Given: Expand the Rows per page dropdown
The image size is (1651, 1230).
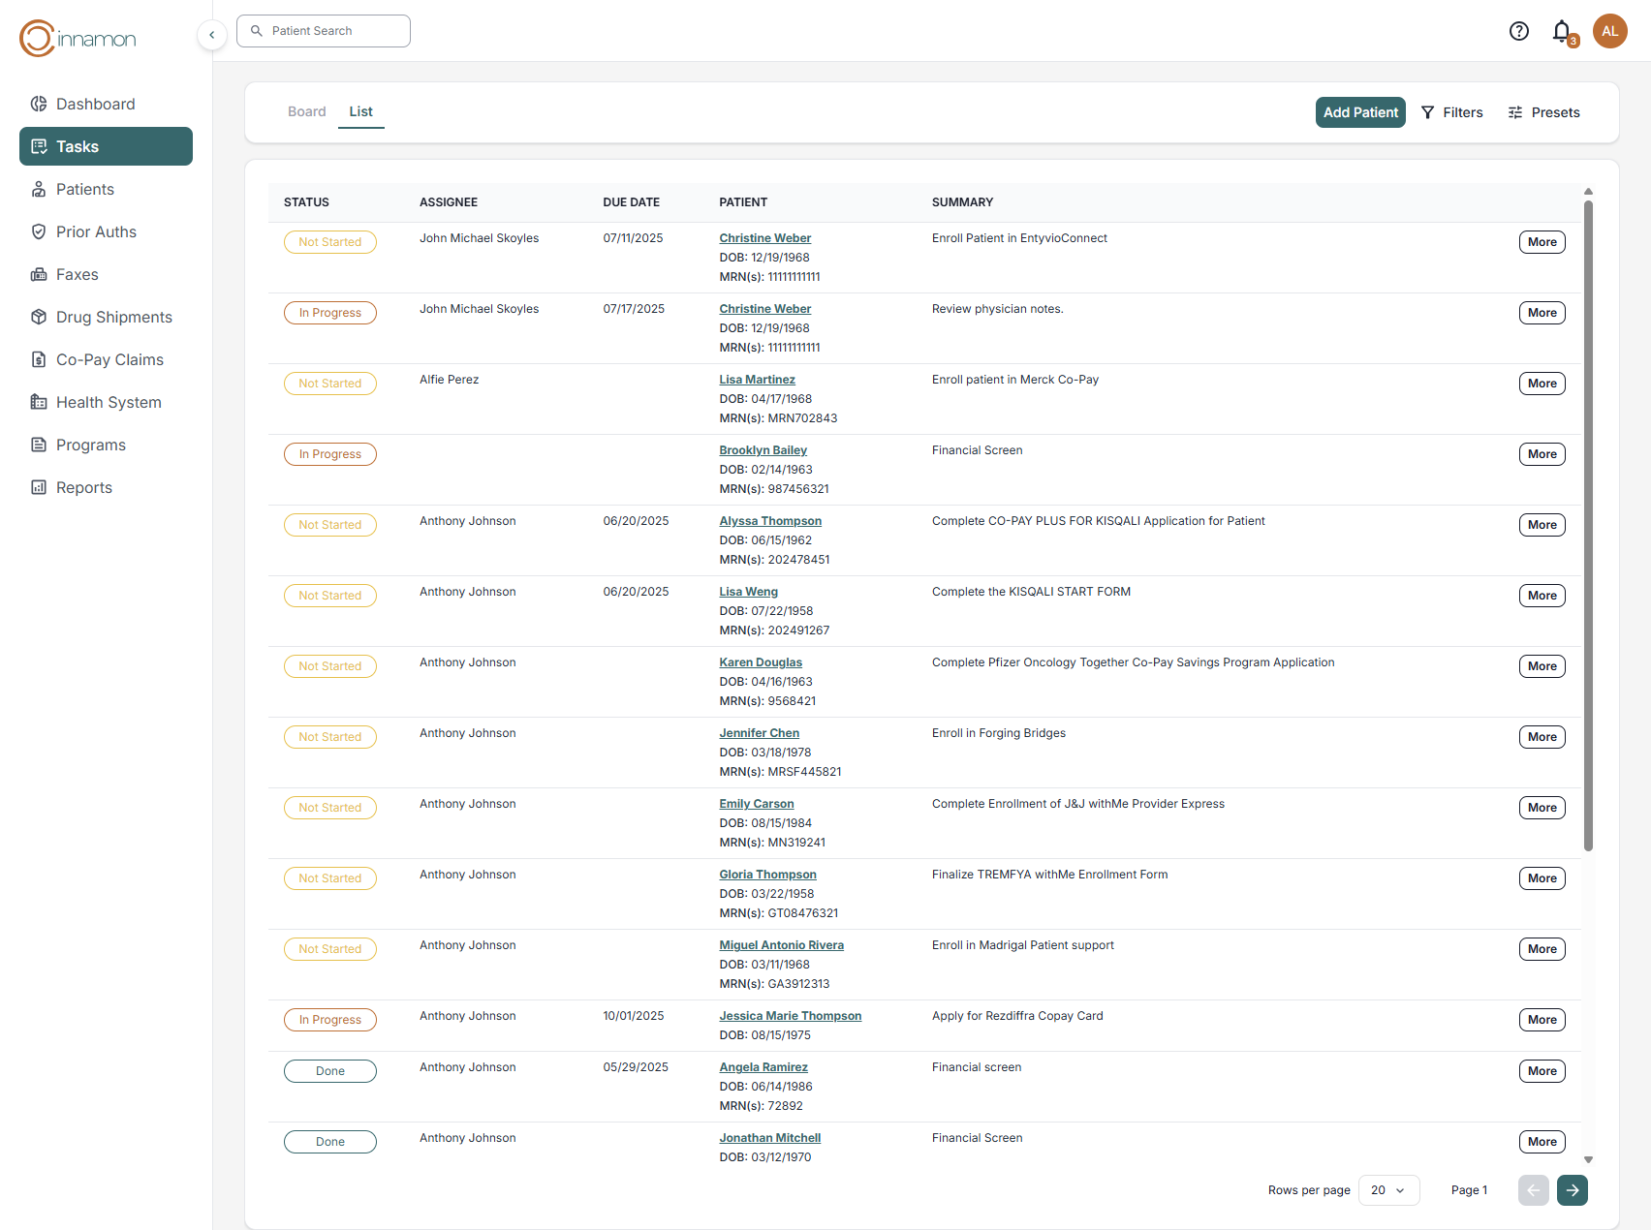Looking at the screenshot, I should tap(1388, 1189).
